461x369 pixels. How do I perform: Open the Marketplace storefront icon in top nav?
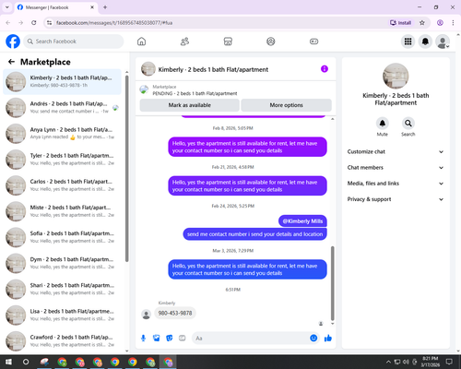click(228, 42)
